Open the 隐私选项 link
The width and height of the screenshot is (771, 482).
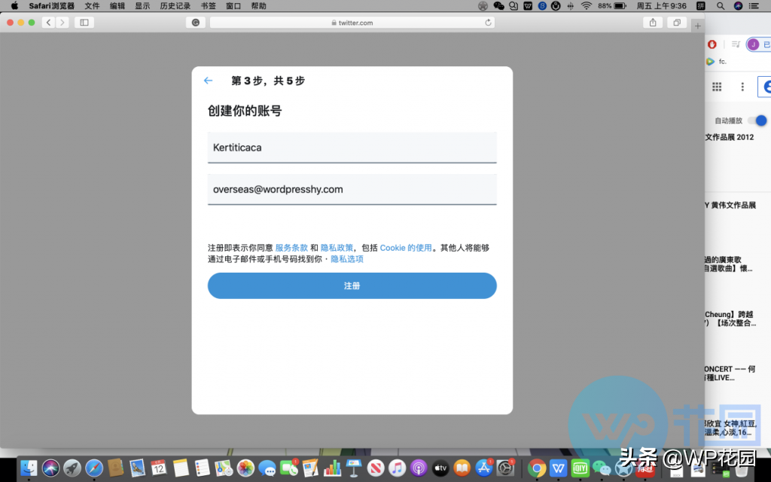coord(346,259)
